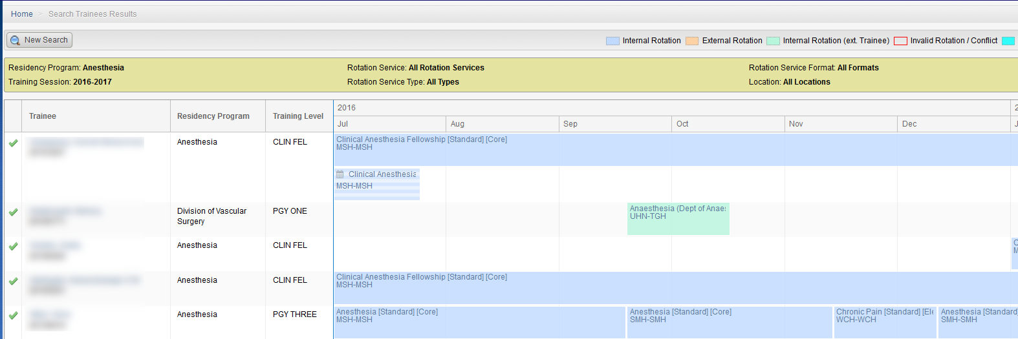Open the Anaesthesia UHN-TGH rotation block

pyautogui.click(x=678, y=219)
